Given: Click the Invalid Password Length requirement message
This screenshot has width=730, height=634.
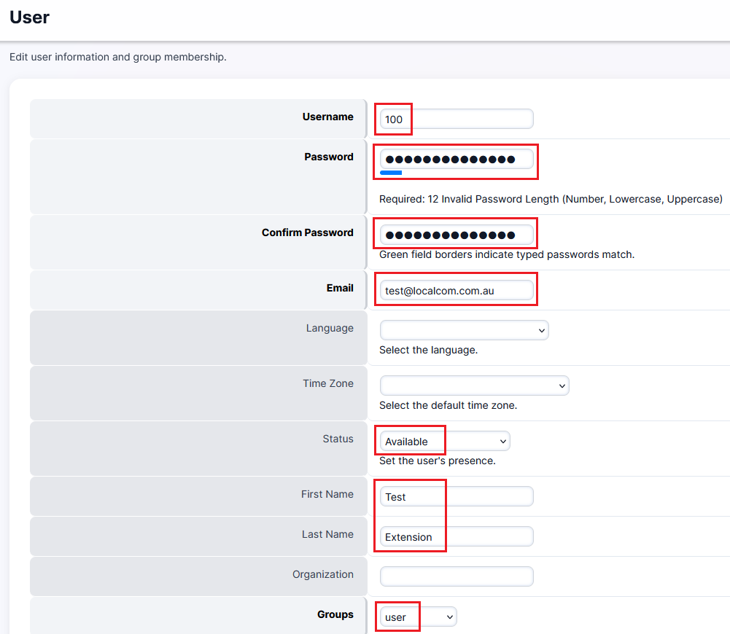Looking at the screenshot, I should (551, 199).
